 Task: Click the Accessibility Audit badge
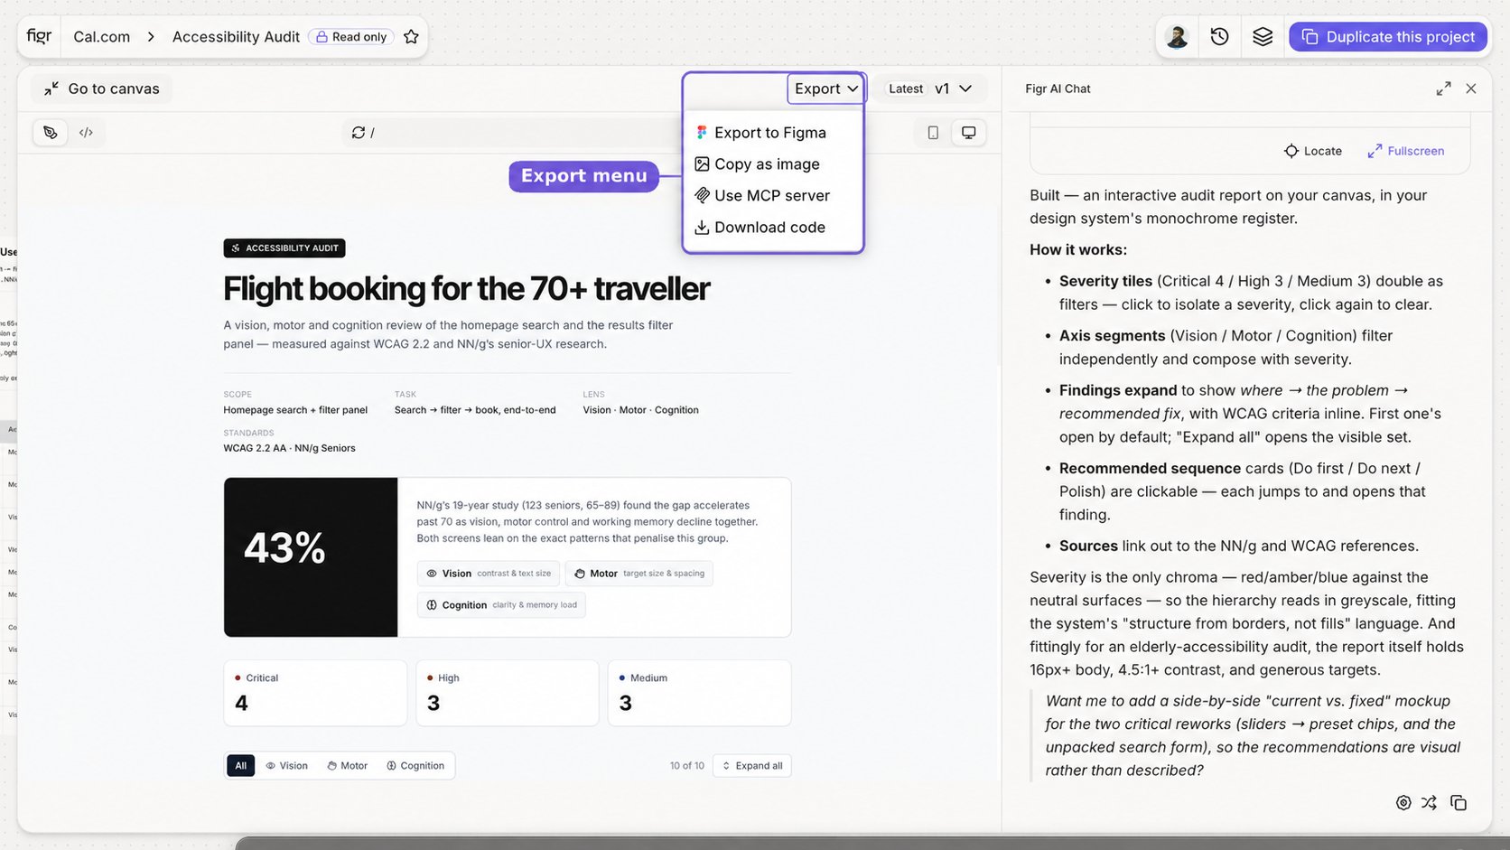(x=284, y=248)
